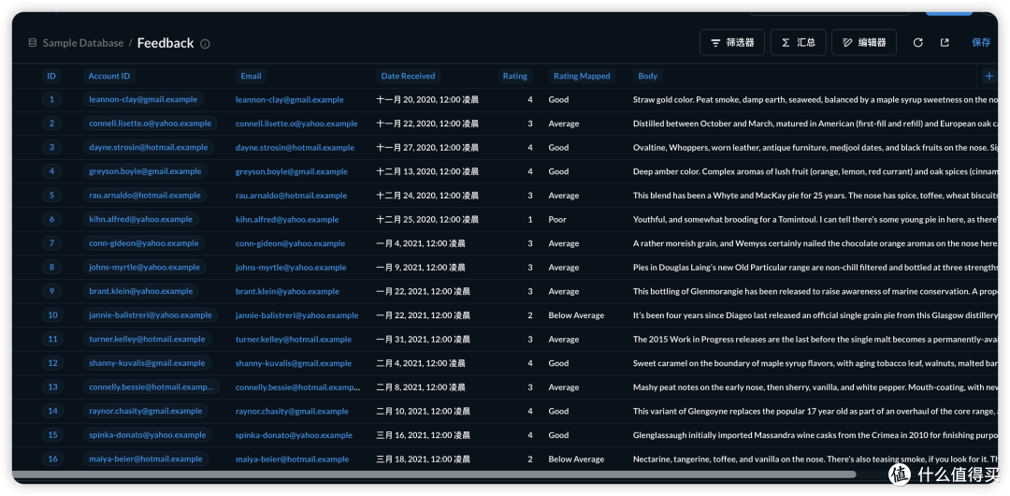Open the Account ID column header
This screenshot has height=496, width=1010.
pyautogui.click(x=108, y=76)
